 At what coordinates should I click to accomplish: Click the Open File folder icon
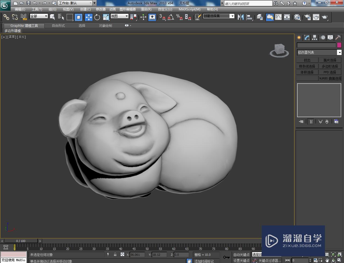point(22,3)
